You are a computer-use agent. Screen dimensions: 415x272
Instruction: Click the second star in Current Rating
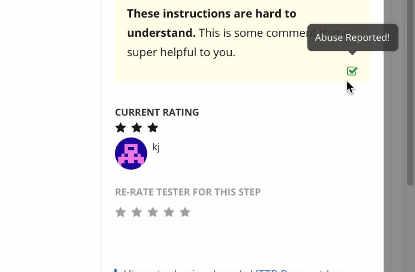pos(137,128)
